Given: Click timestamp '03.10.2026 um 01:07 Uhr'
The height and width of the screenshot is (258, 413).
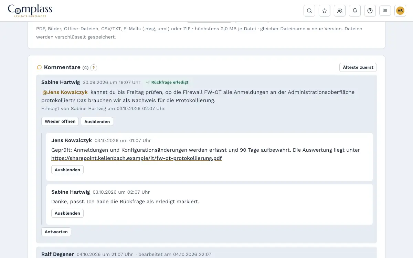Looking at the screenshot, I should click(123, 140).
